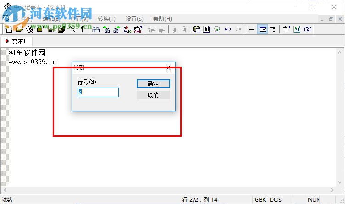Find next using binoculars with right arrow
This screenshot has height=204, width=345.
tap(117, 29)
